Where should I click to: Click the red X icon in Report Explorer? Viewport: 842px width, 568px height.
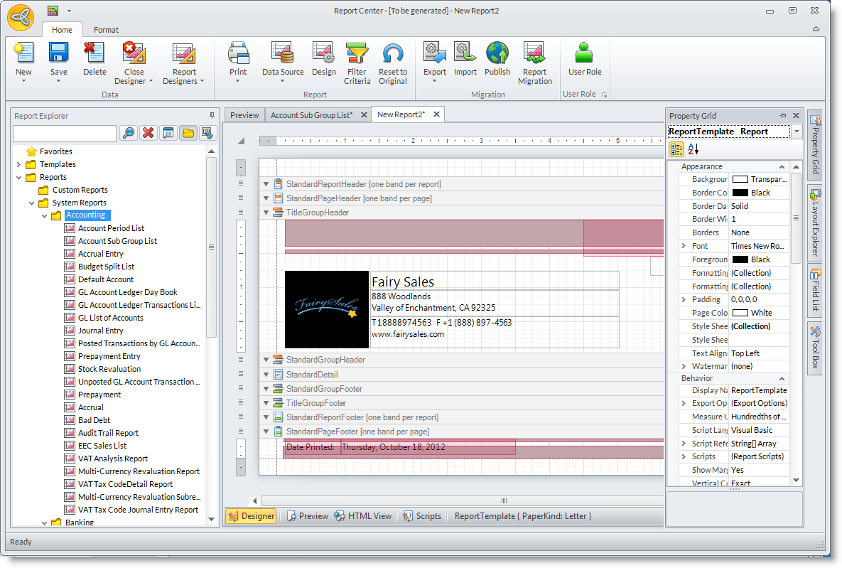tap(148, 133)
